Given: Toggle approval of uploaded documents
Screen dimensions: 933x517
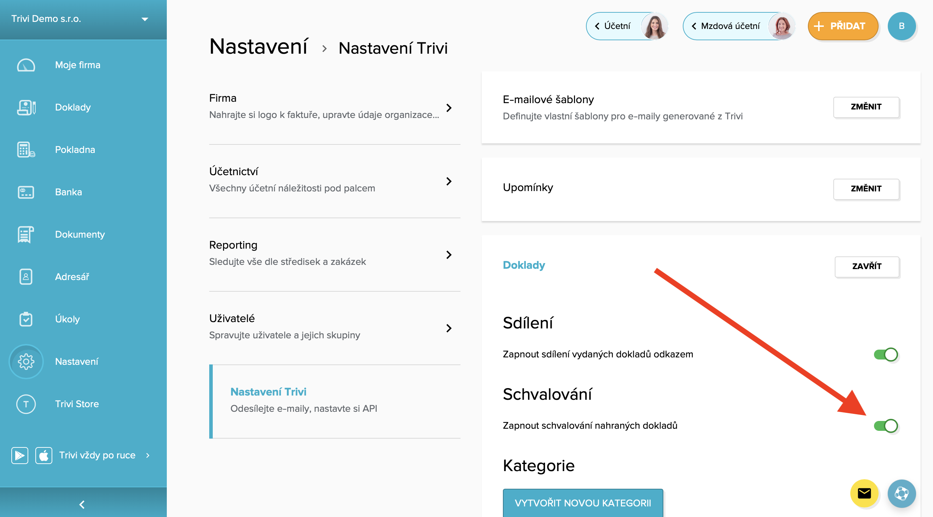Looking at the screenshot, I should [886, 426].
